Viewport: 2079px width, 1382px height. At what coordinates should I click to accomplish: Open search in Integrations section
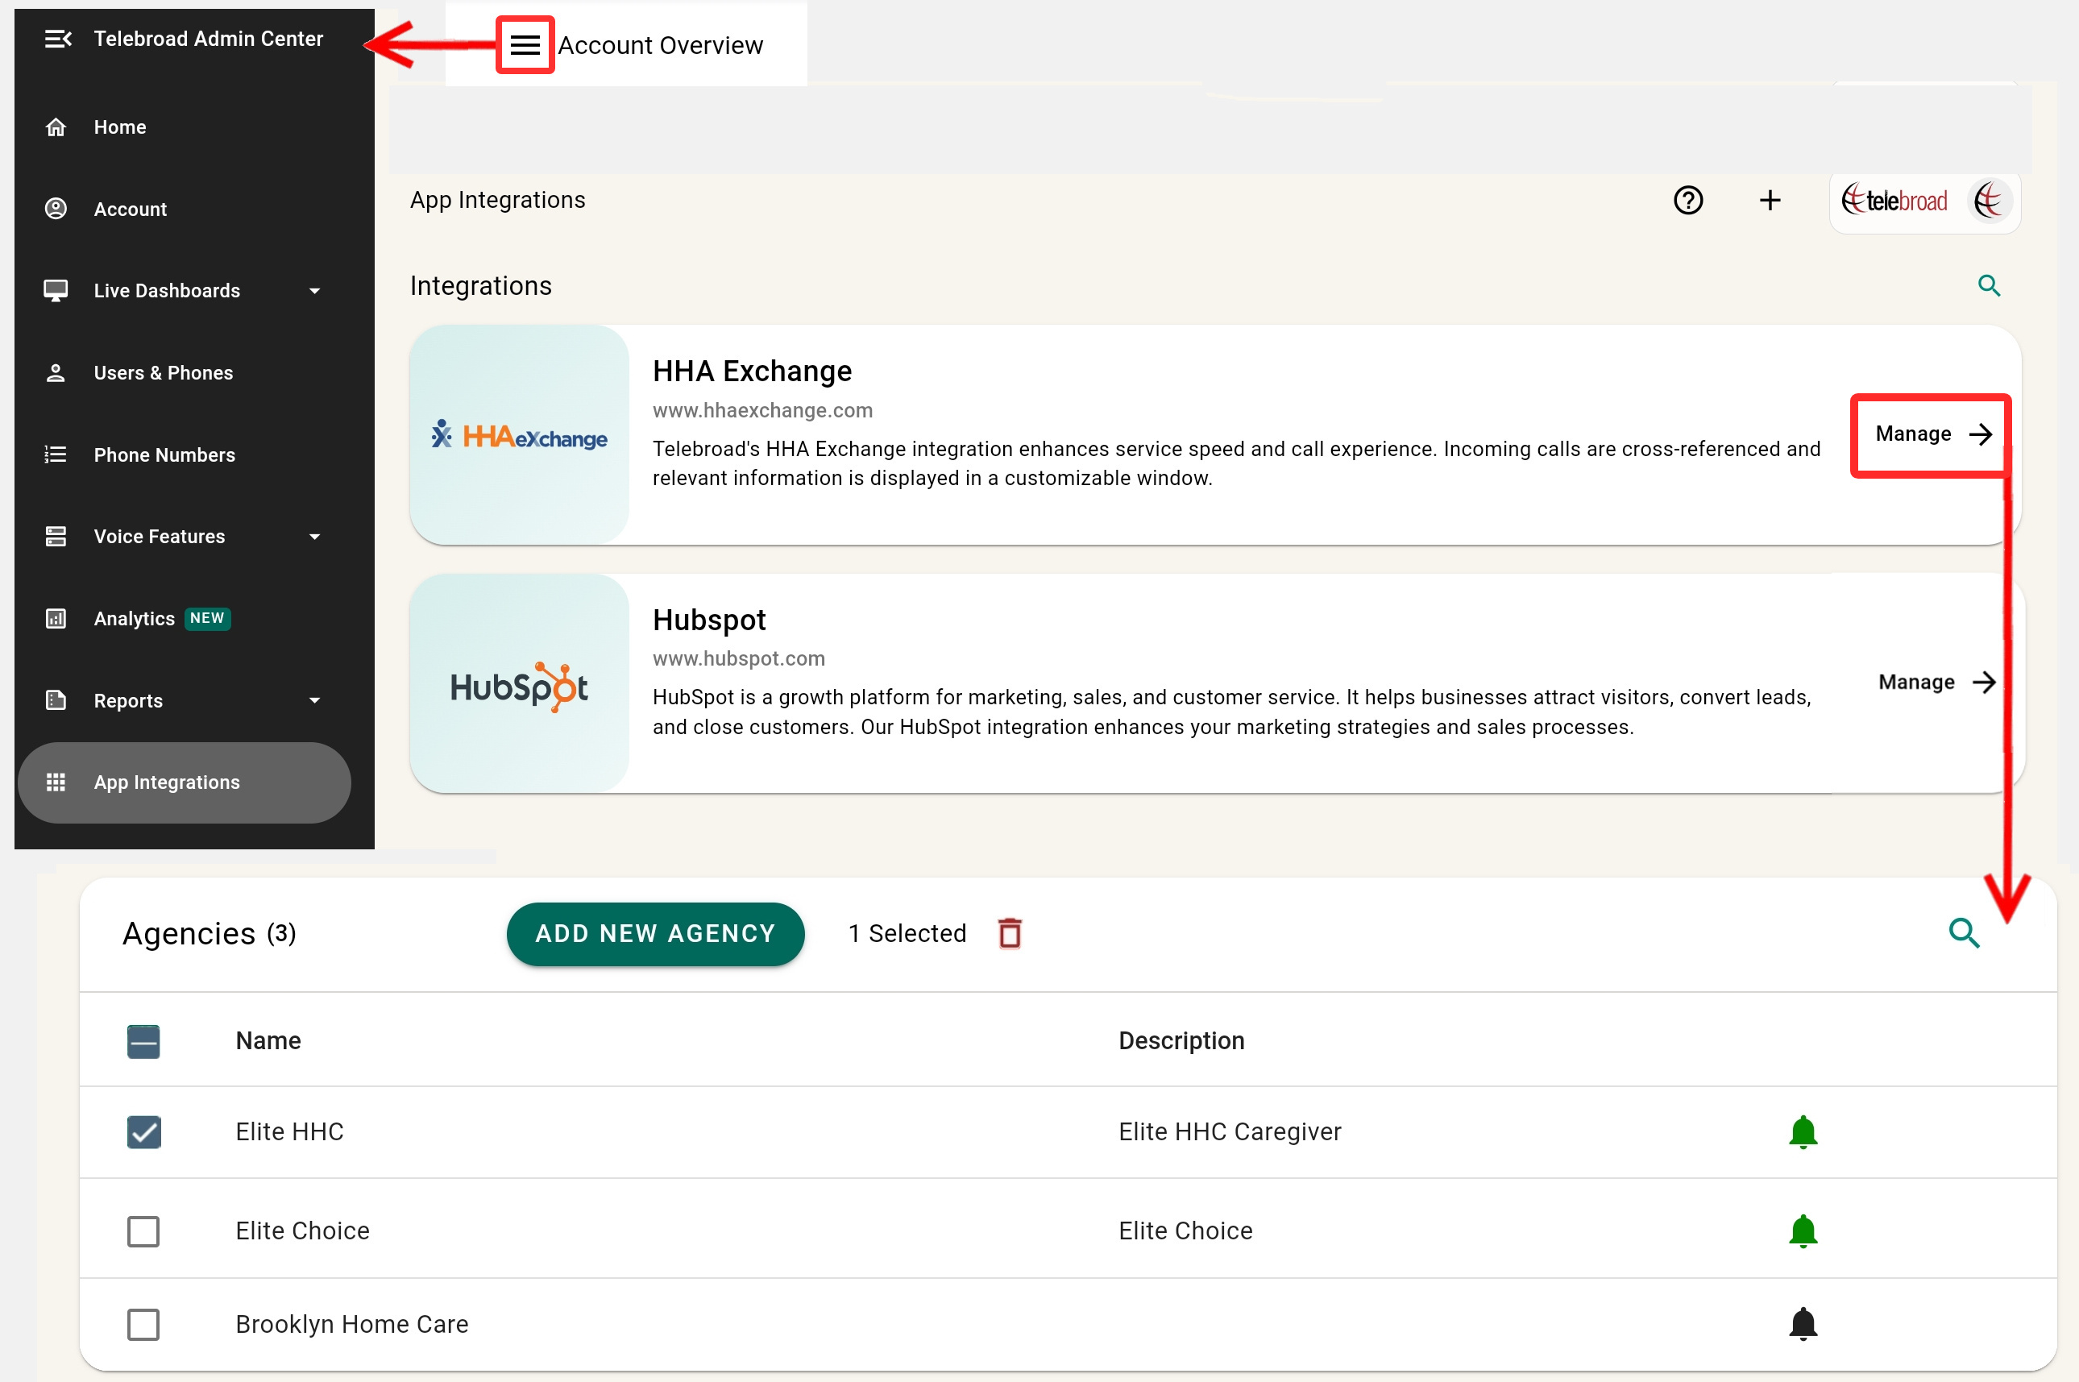coord(1988,285)
